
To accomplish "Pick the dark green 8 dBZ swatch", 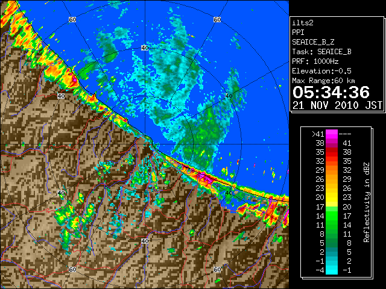I will [332, 234].
